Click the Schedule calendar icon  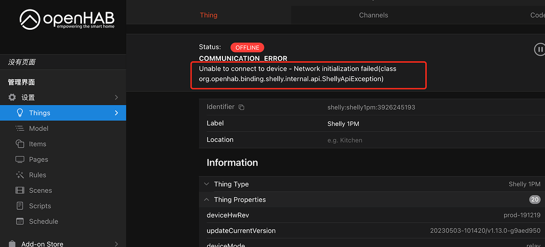point(20,221)
